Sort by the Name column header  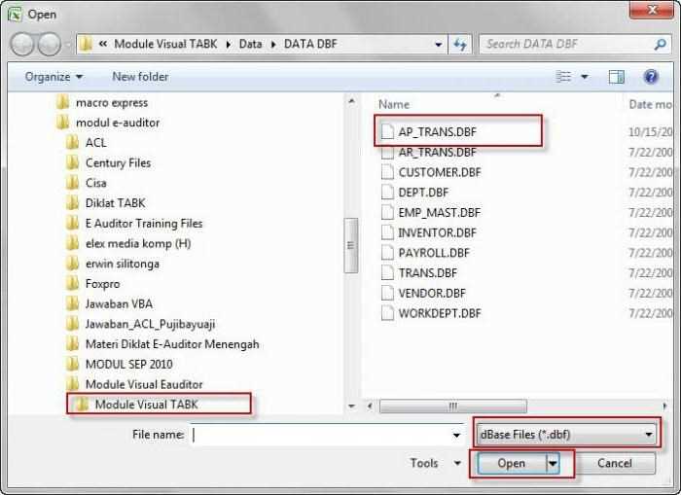(x=394, y=104)
